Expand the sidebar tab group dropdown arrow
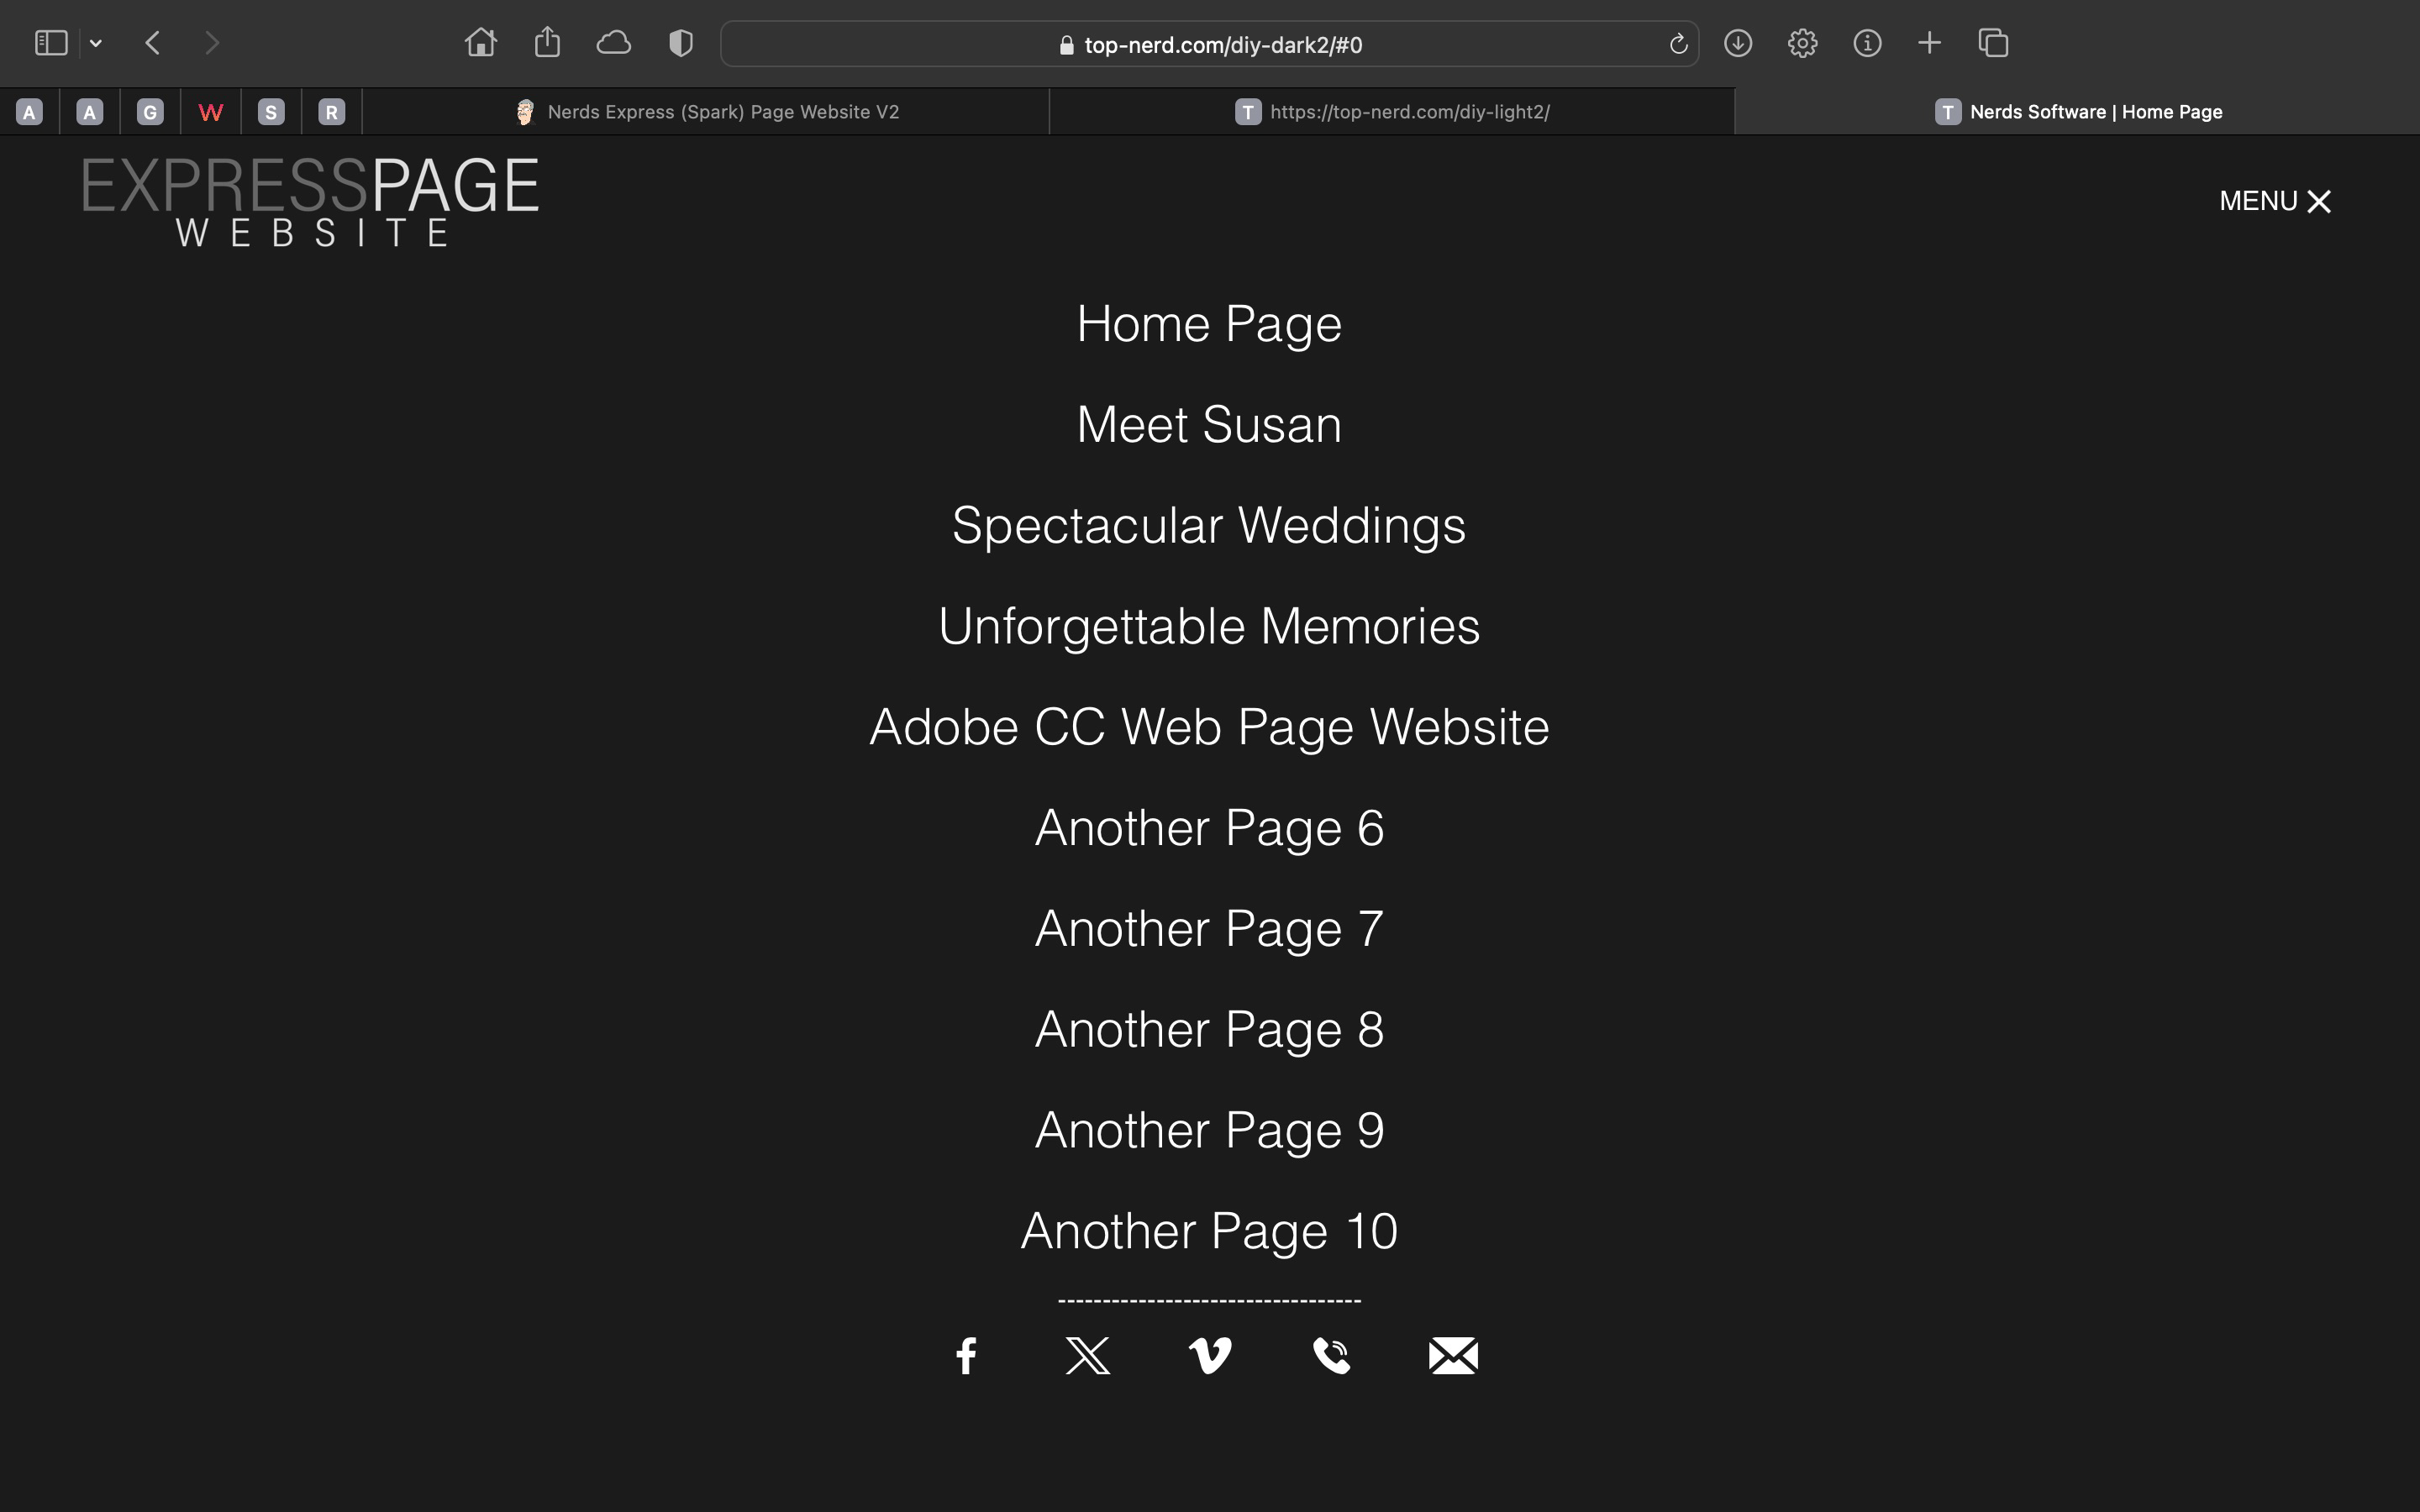Viewport: 2420px width, 1512px height. [x=96, y=43]
